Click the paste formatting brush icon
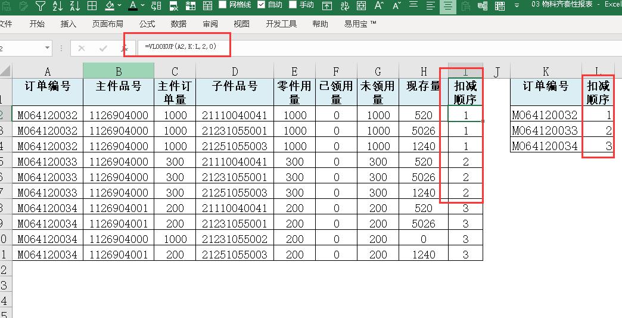 click(23, 5)
